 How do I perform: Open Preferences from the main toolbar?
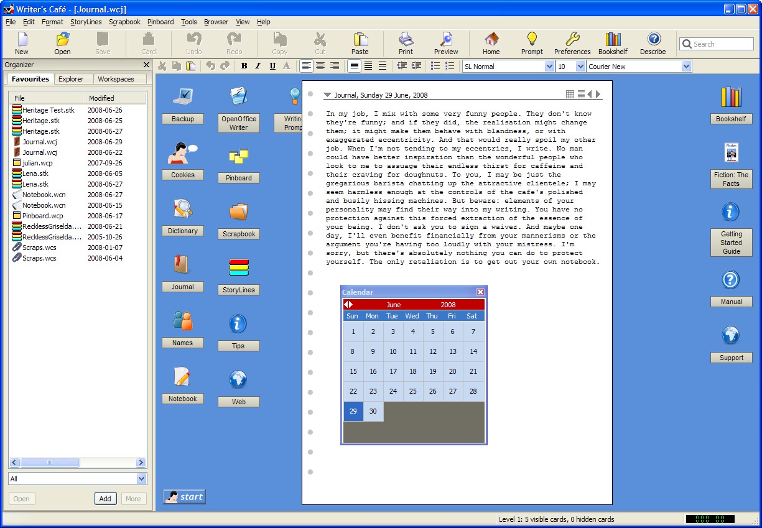pos(572,42)
